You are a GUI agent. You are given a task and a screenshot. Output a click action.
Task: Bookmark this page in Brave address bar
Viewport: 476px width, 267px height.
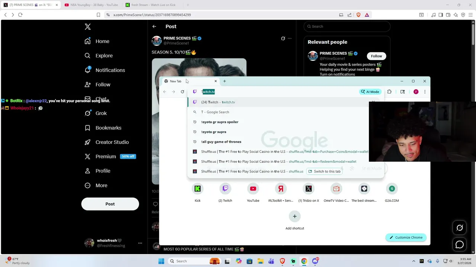[98, 15]
